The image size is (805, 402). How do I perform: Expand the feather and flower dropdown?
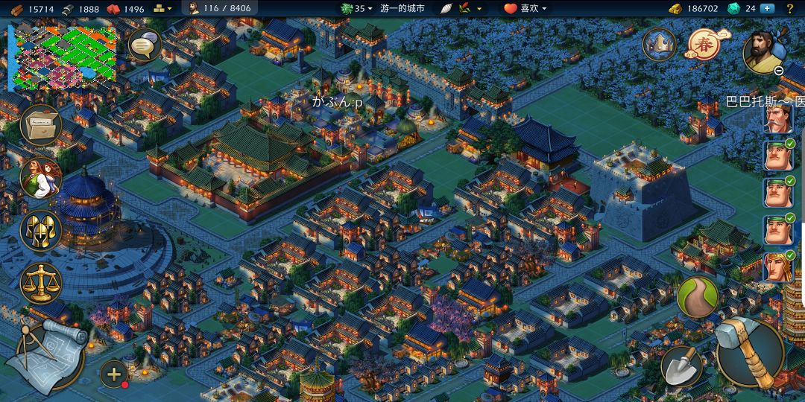coord(461,9)
